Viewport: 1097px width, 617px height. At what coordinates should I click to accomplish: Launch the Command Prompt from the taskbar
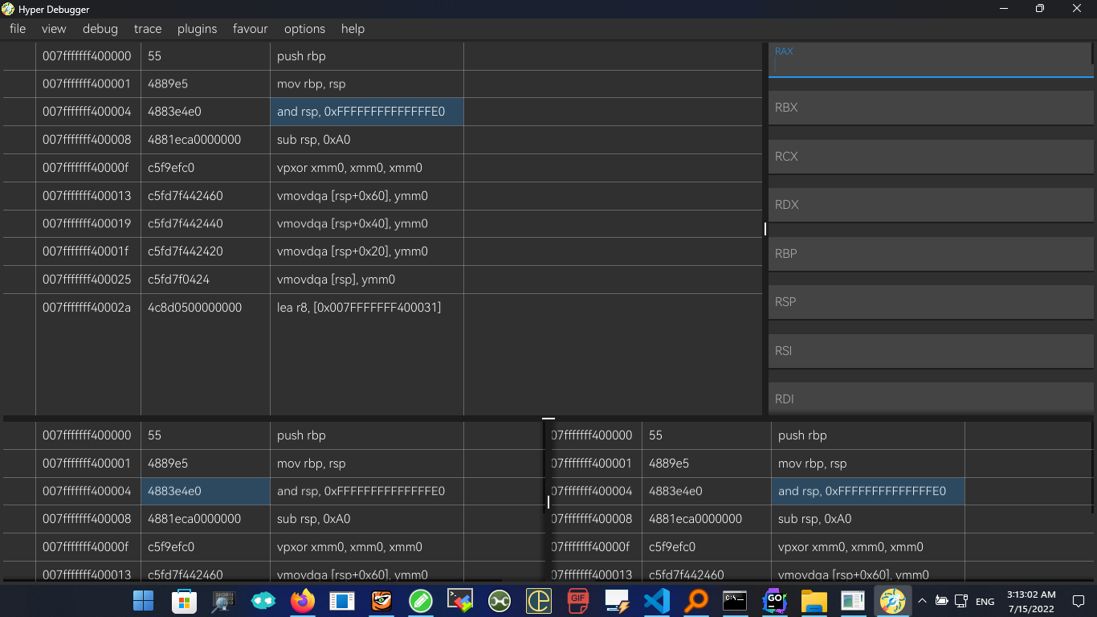coord(735,600)
